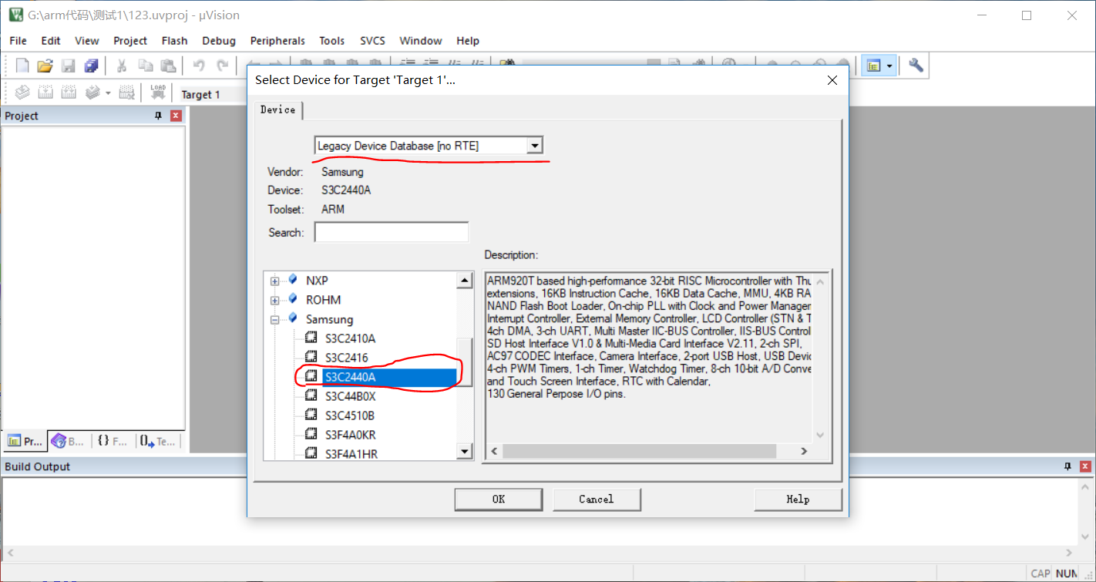Expand the NXP vendor node
Viewport: 1096px width, 582px height.
[274, 281]
